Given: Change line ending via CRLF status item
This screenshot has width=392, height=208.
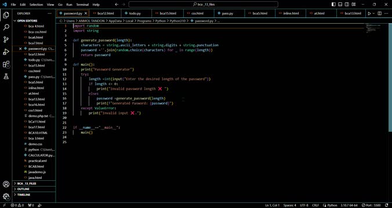Looking at the screenshot, I should click(x=315, y=206).
